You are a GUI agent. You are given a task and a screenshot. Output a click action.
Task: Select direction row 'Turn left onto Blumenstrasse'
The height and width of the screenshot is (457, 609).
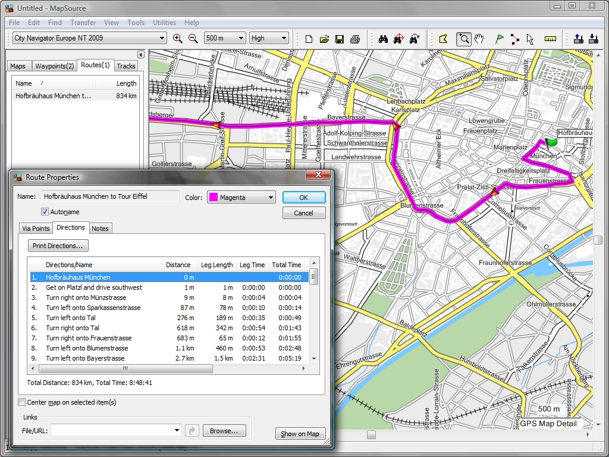[169, 348]
